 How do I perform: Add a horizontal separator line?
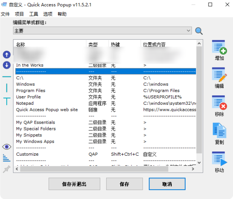[7, 77]
